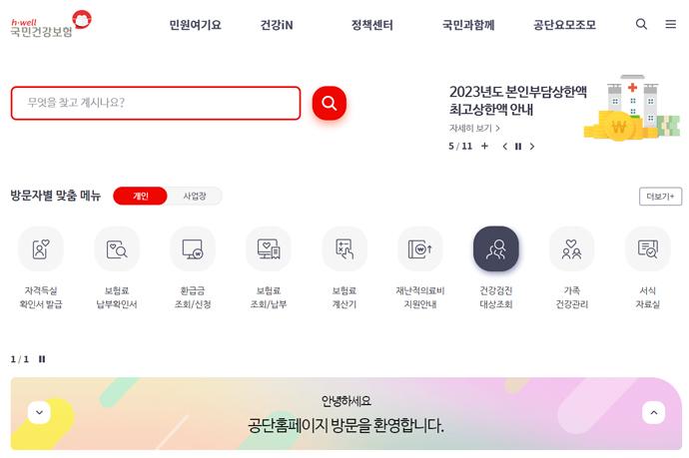Open 자격득실 확인서 발급 icon
689x458 pixels.
click(41, 249)
